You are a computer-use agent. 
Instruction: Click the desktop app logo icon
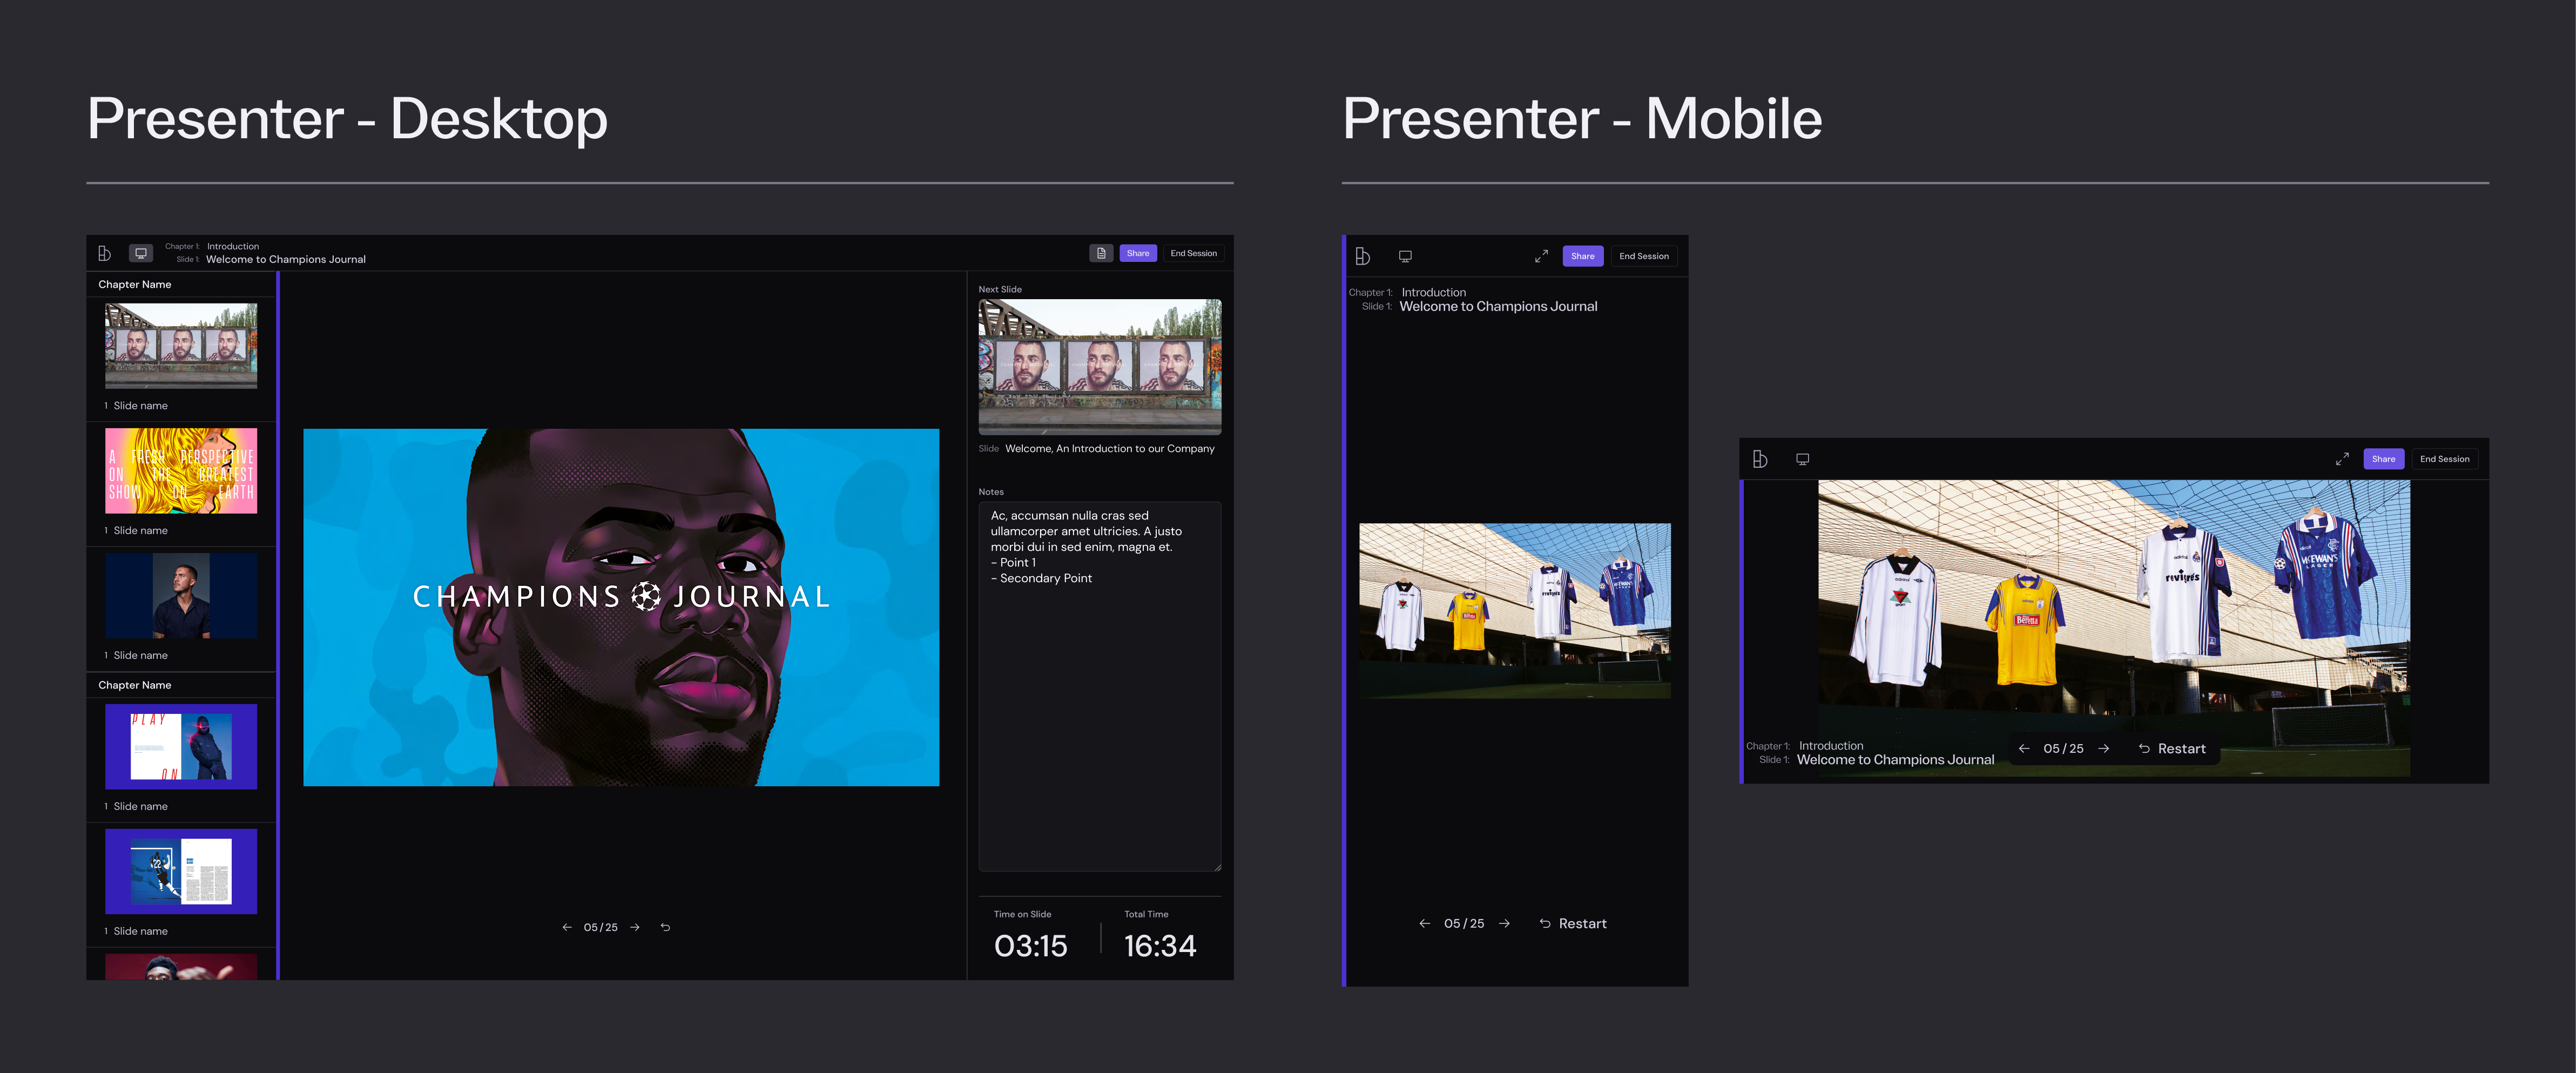coord(104,253)
